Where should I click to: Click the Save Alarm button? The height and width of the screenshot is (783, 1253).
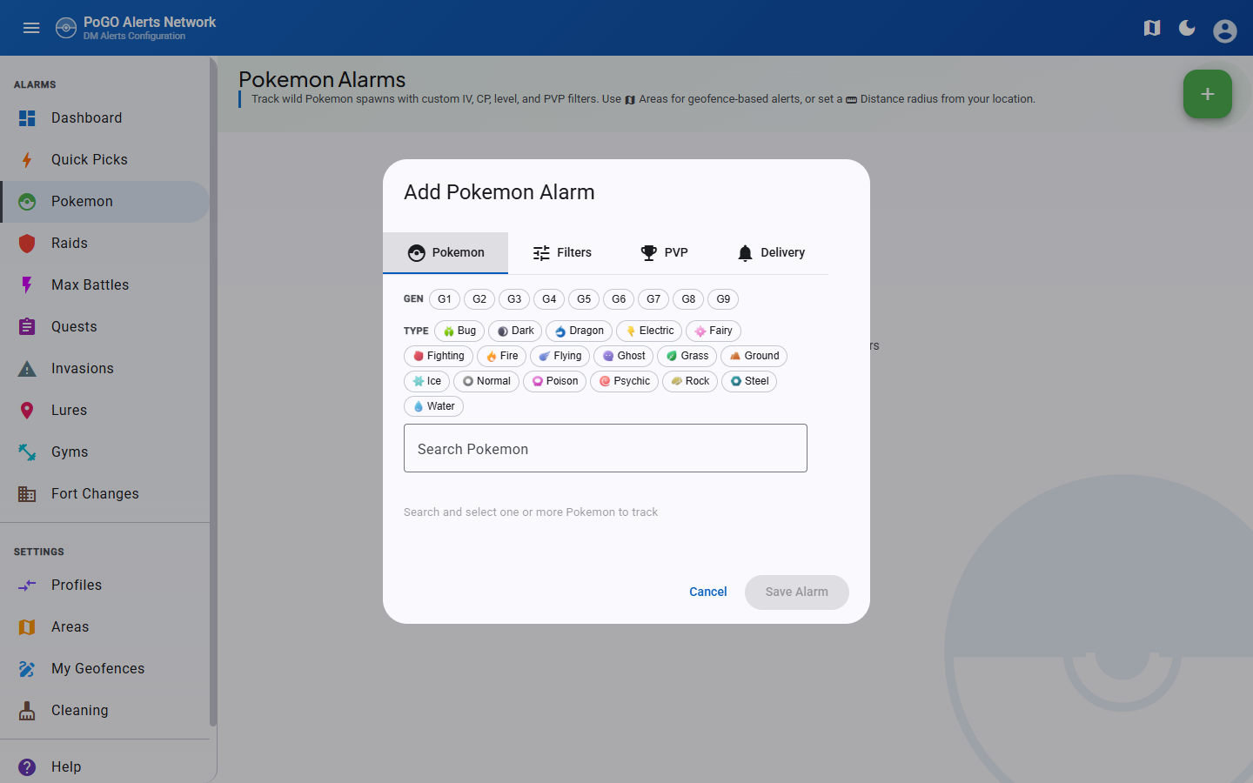[x=797, y=592]
